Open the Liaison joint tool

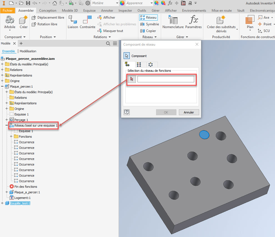[73, 22]
